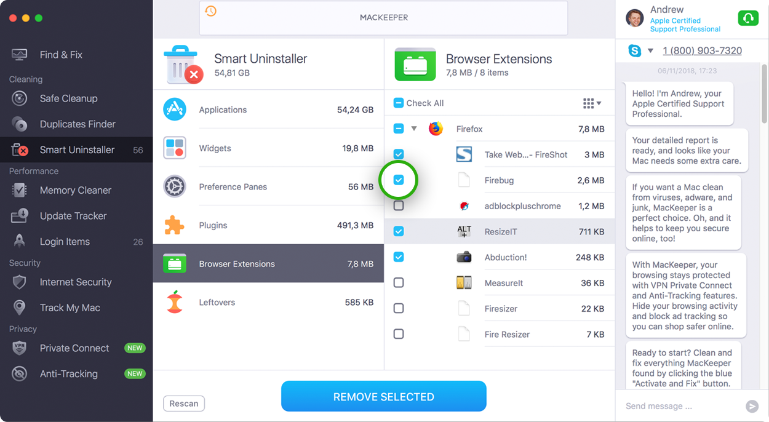Check the MeasureIt checkbox
The height and width of the screenshot is (422, 769).
tap(399, 283)
